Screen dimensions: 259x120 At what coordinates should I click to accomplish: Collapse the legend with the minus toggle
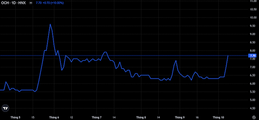point(31,3)
